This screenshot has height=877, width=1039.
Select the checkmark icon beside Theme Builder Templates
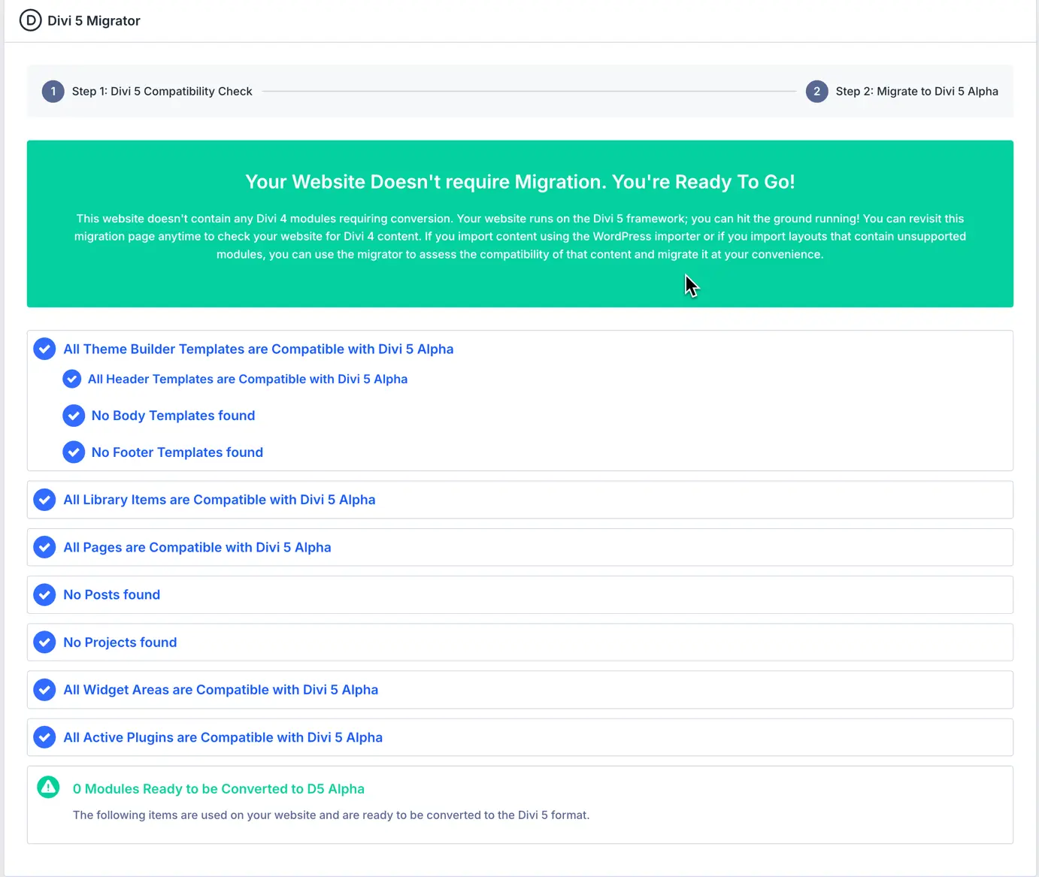click(44, 349)
